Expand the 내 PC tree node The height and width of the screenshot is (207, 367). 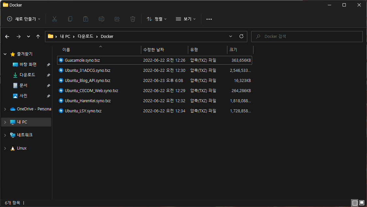click(5, 122)
